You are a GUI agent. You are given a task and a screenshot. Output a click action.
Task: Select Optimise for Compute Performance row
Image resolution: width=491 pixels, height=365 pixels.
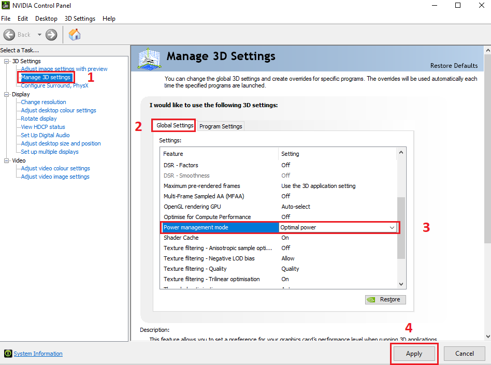278,217
